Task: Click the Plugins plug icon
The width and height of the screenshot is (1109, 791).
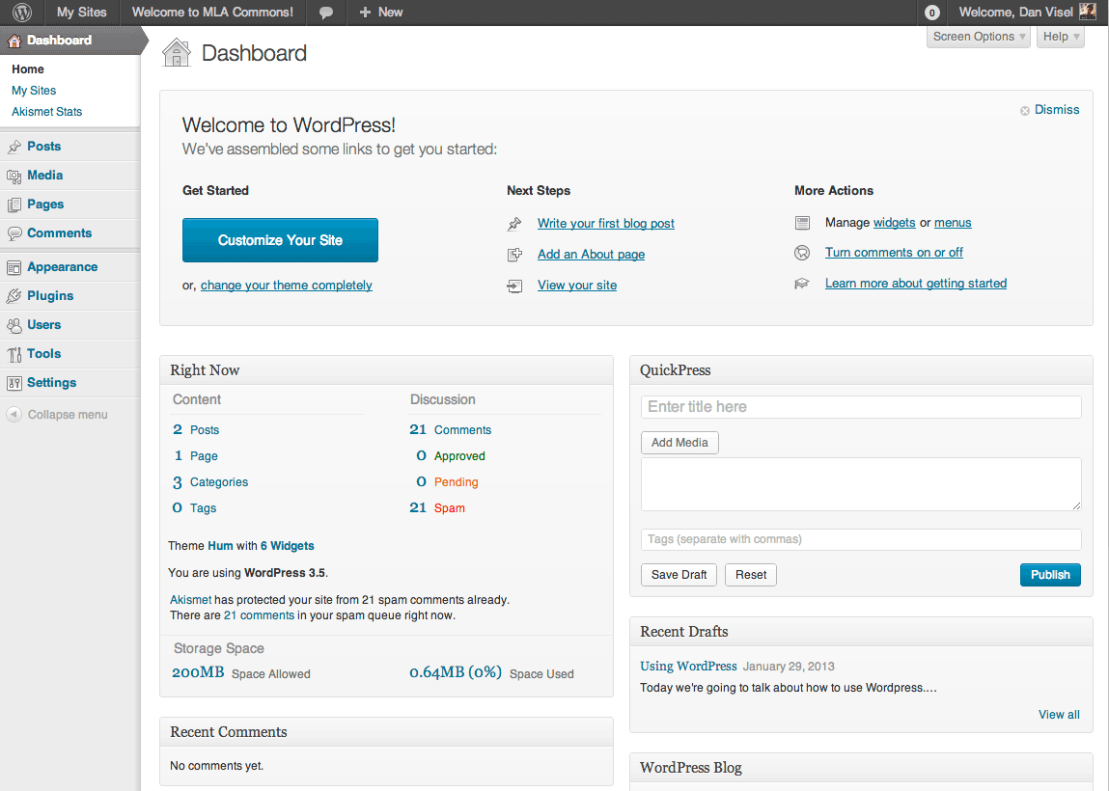Action: (x=16, y=295)
